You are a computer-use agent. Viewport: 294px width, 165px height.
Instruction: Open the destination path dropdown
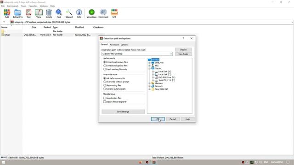point(171,54)
